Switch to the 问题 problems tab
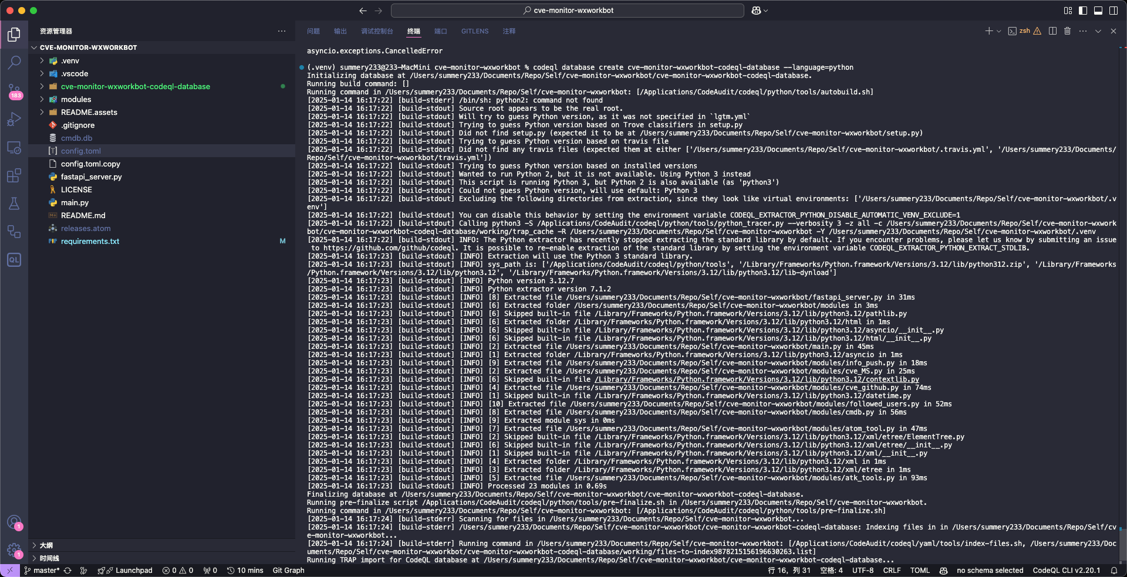1127x577 pixels. [x=313, y=31]
